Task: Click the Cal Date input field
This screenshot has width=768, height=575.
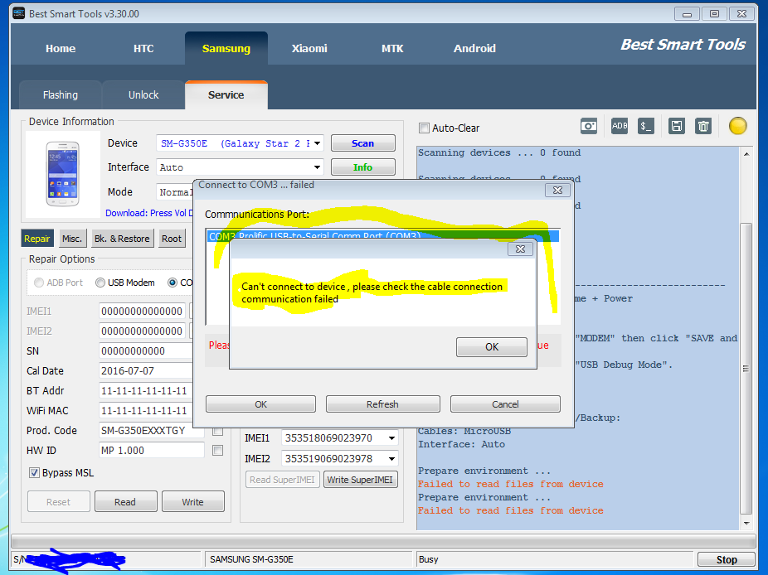Action: (x=146, y=371)
